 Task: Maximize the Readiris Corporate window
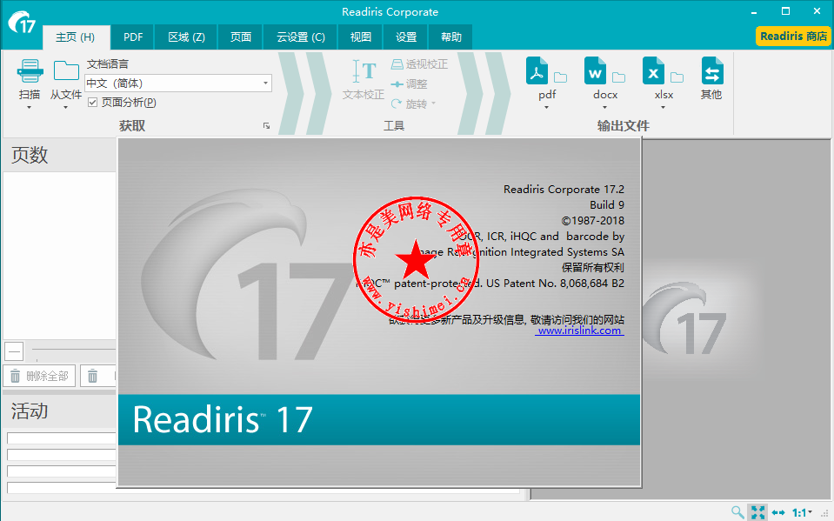point(785,11)
